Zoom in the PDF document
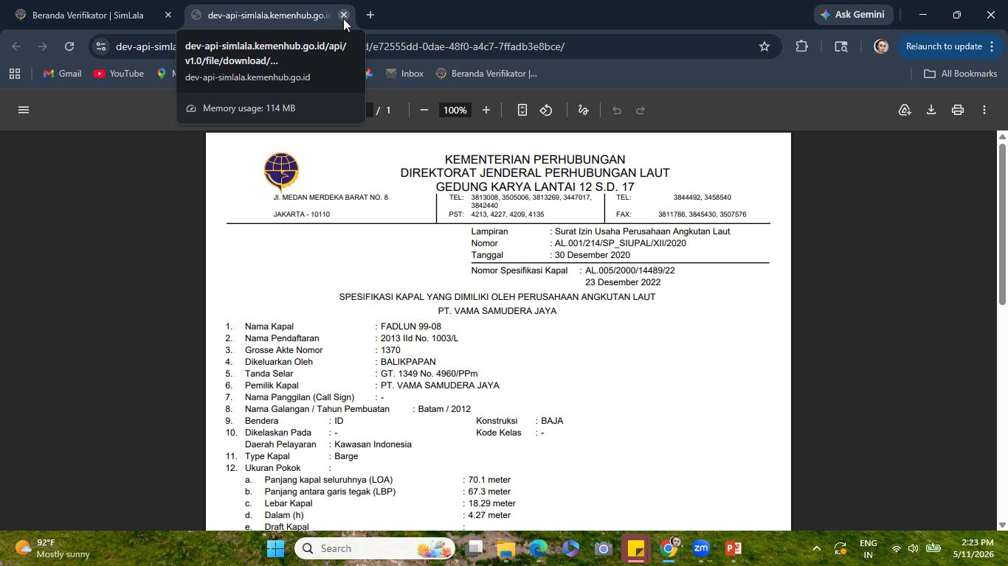Viewport: 1008px width, 566px height. pos(486,110)
